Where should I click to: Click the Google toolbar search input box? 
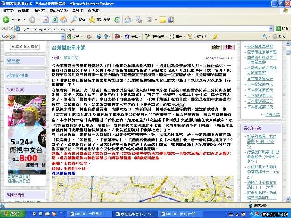[x=39, y=36]
